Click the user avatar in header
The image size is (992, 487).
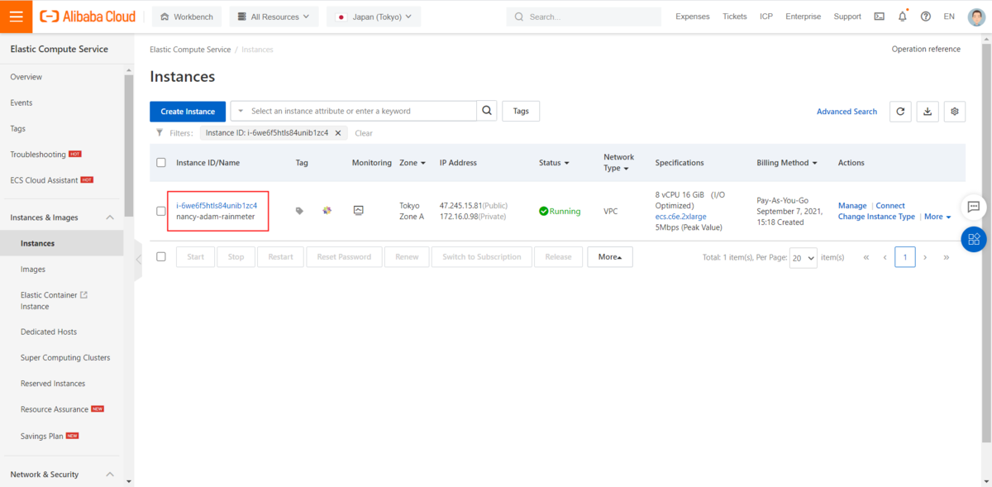tap(975, 17)
